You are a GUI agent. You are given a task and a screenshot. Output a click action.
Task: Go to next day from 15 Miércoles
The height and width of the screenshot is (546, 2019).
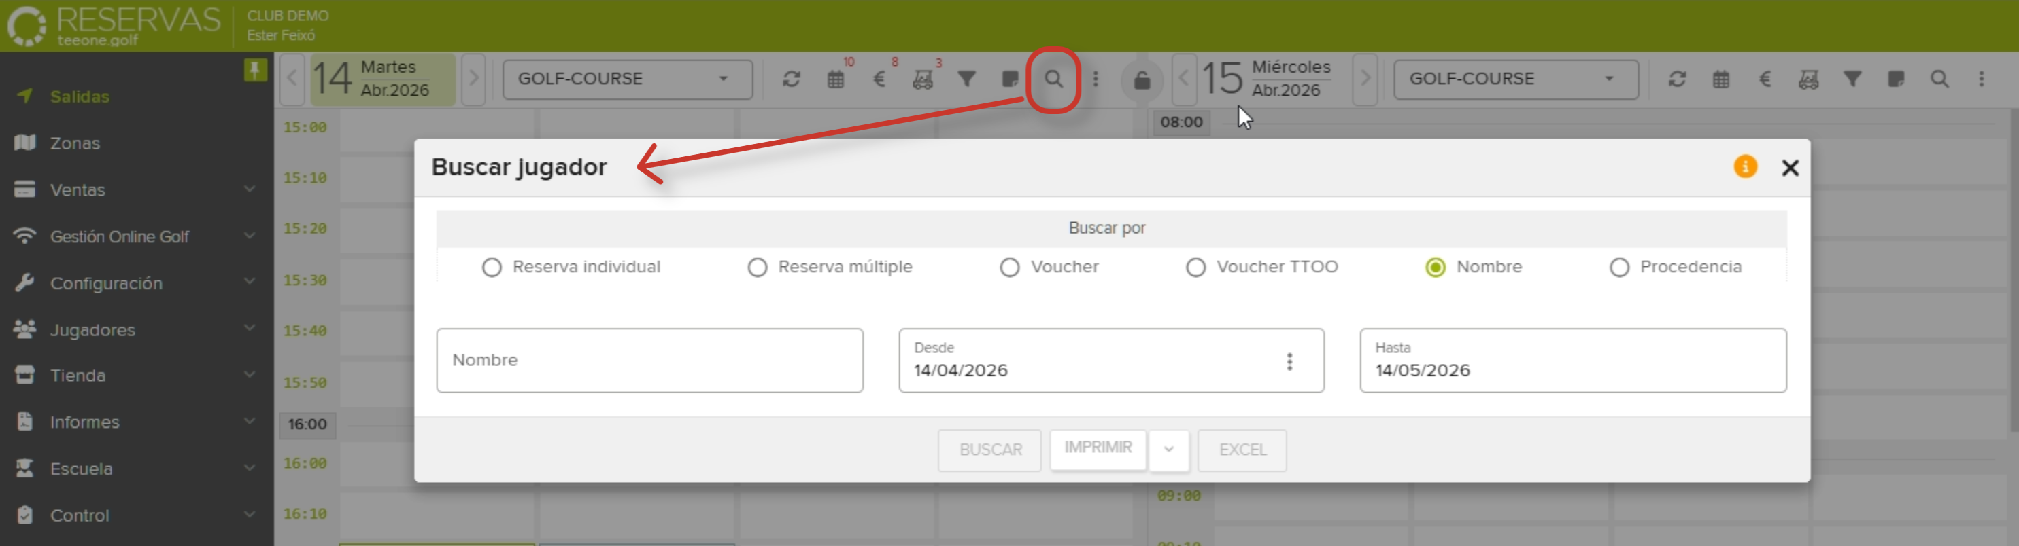[1365, 79]
